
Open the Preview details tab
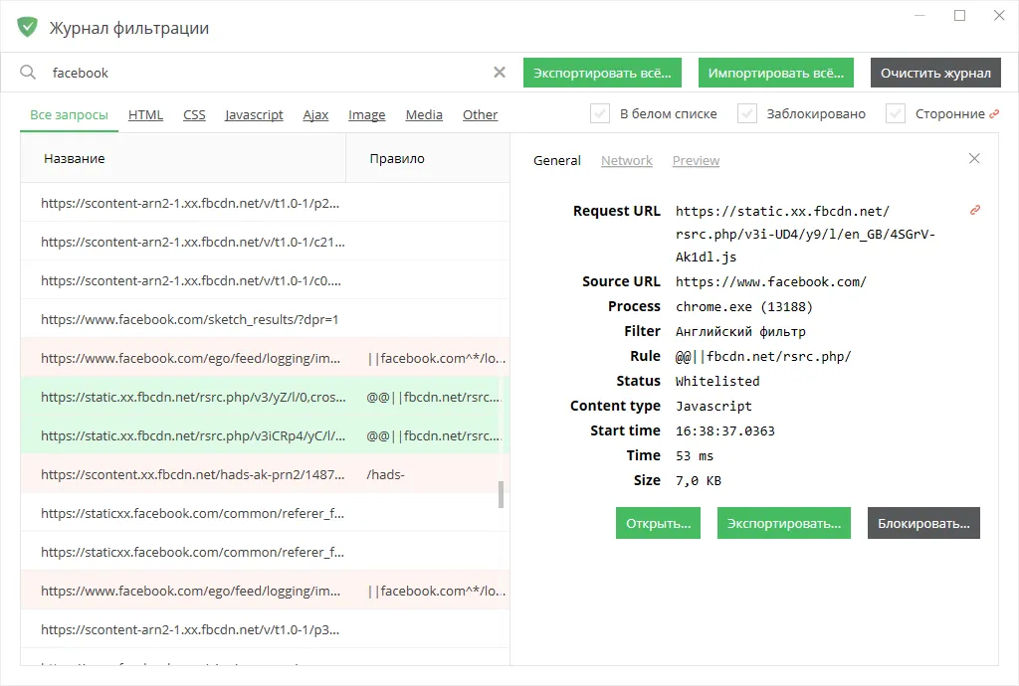(x=696, y=160)
